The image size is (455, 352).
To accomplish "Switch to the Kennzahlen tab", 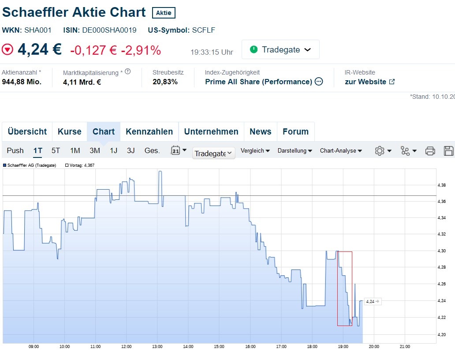I will point(149,131).
